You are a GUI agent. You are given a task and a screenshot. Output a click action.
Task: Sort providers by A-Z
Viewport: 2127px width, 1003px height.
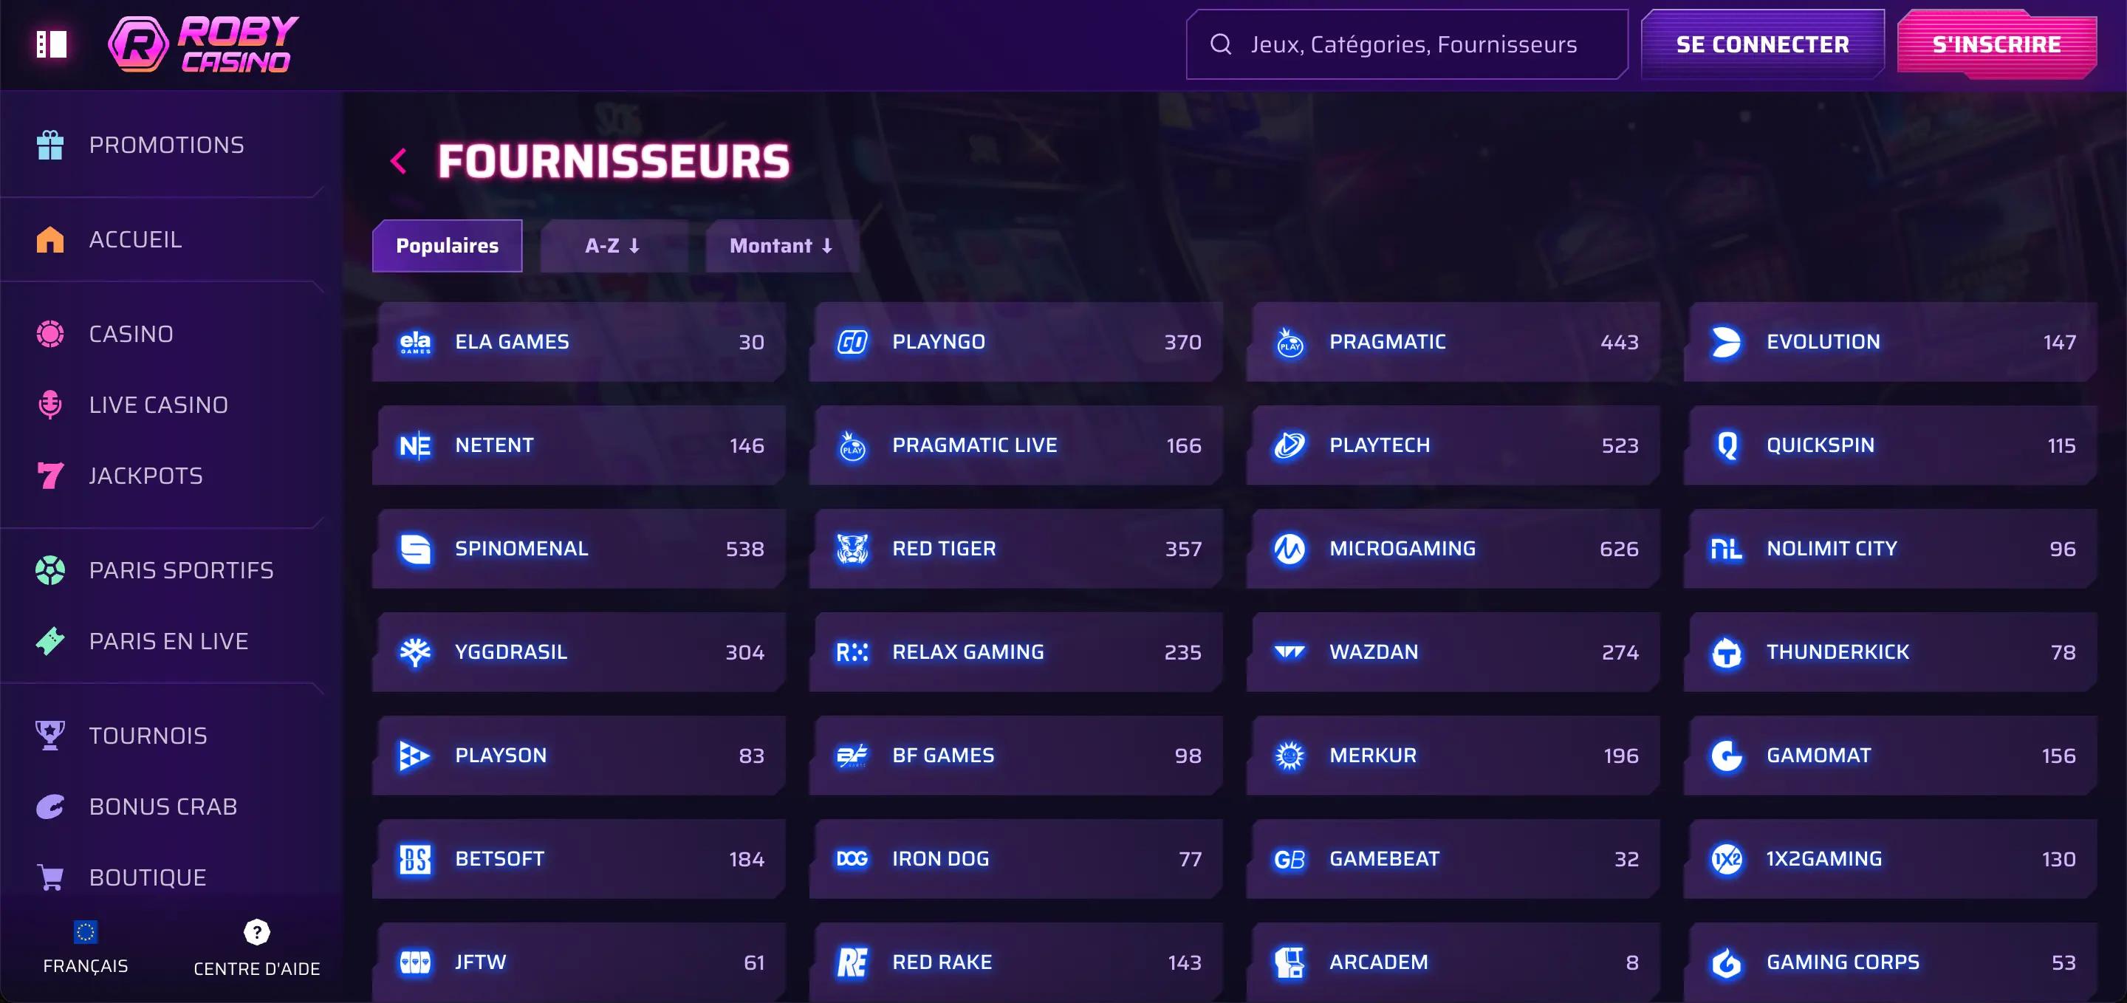(613, 246)
